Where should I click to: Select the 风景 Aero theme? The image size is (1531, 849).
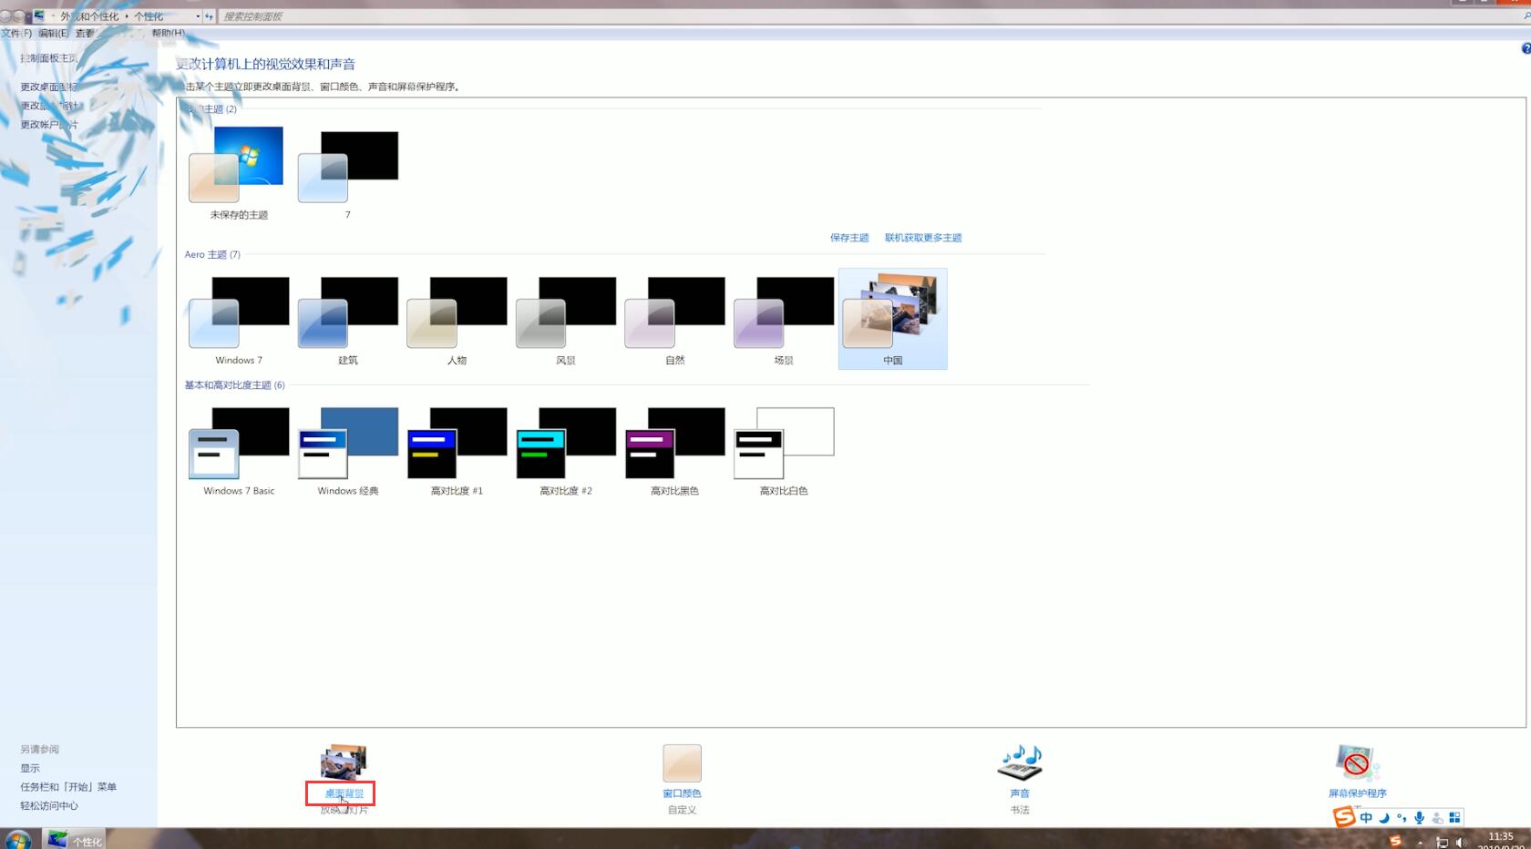(x=566, y=319)
